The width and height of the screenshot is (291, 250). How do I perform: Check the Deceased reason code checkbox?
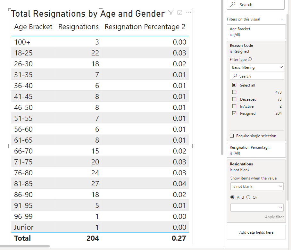point(234,99)
